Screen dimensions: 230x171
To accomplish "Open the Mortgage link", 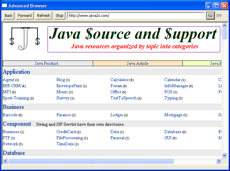I will [173, 115].
